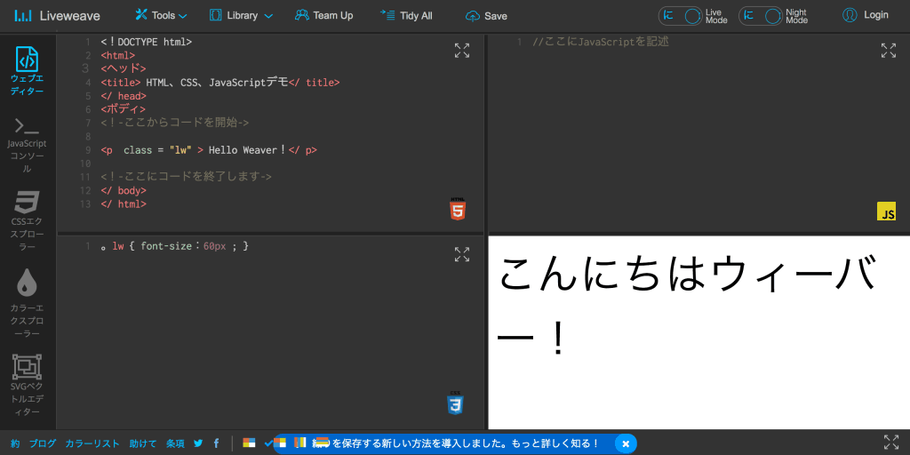Click the Twitter icon in footer

198,443
